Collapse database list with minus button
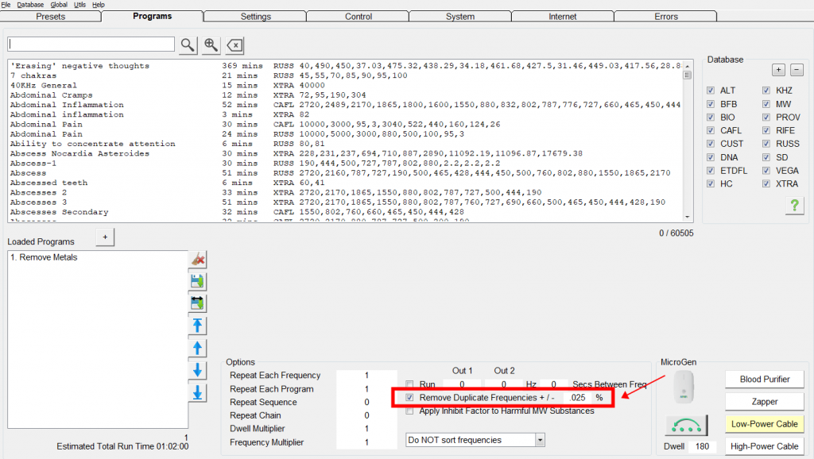The image size is (814, 459). 797,70
